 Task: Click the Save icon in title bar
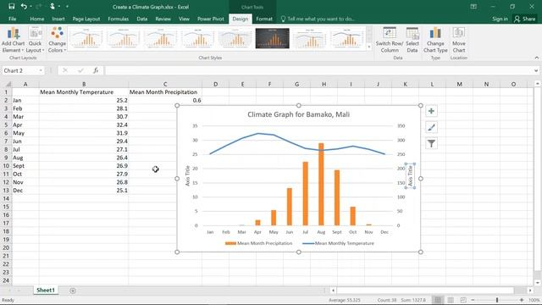click(11, 6)
